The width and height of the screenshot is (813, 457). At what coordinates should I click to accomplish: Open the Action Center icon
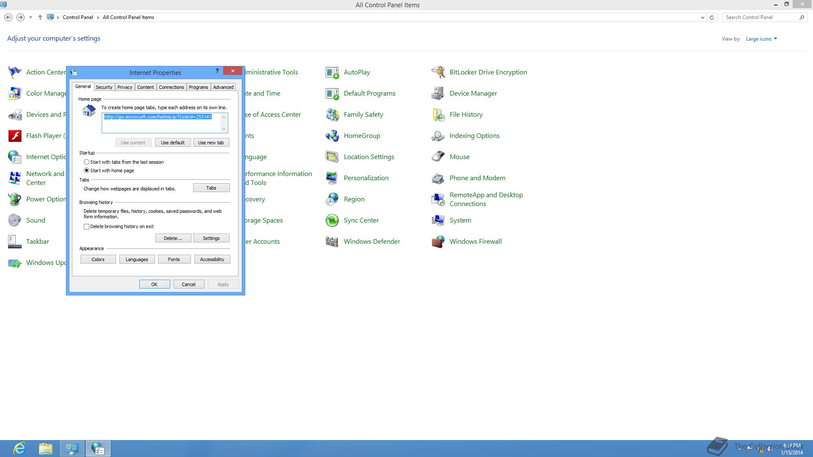coord(15,72)
